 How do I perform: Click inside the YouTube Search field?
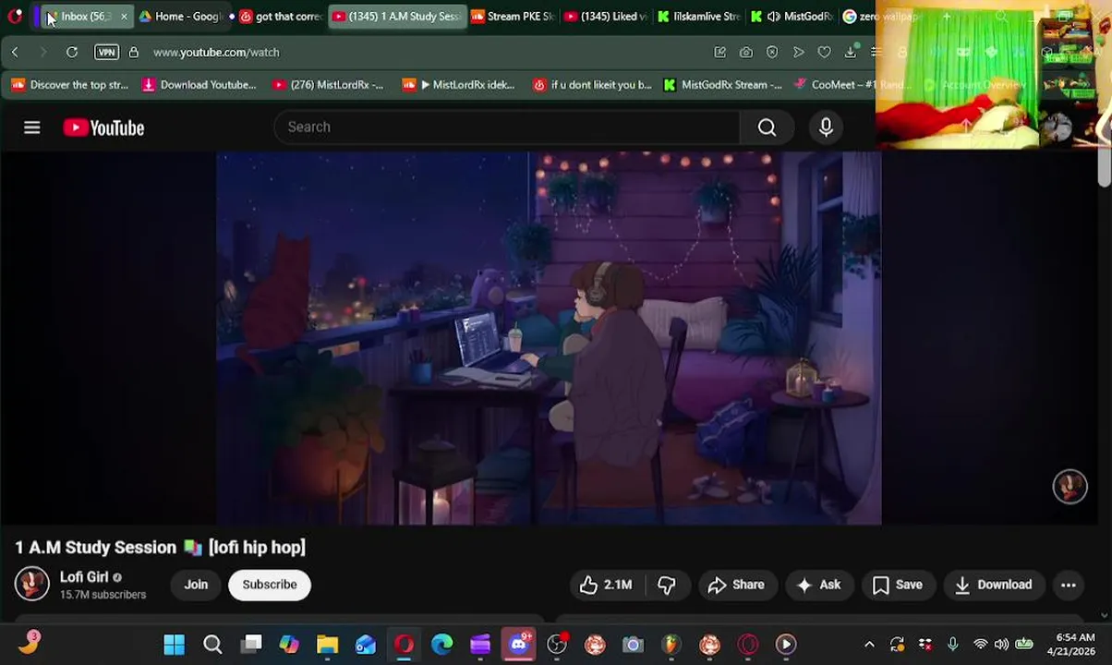pos(506,127)
